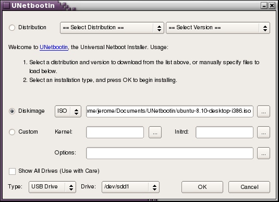
Task: Open the Drive dropdown showing /dev/sdd1
Action: (130, 187)
